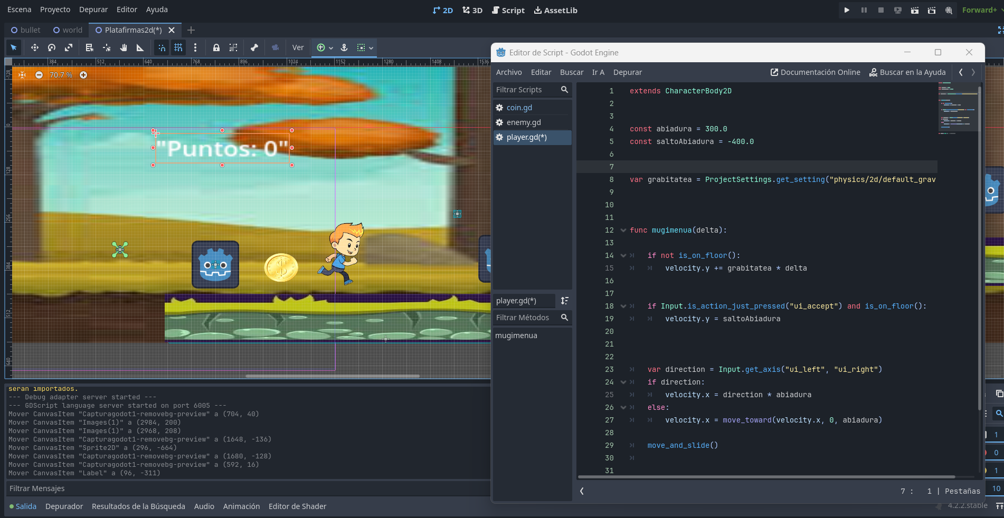This screenshot has width=1004, height=518.
Task: Lock the selected node with padlock
Action: [x=216, y=47]
